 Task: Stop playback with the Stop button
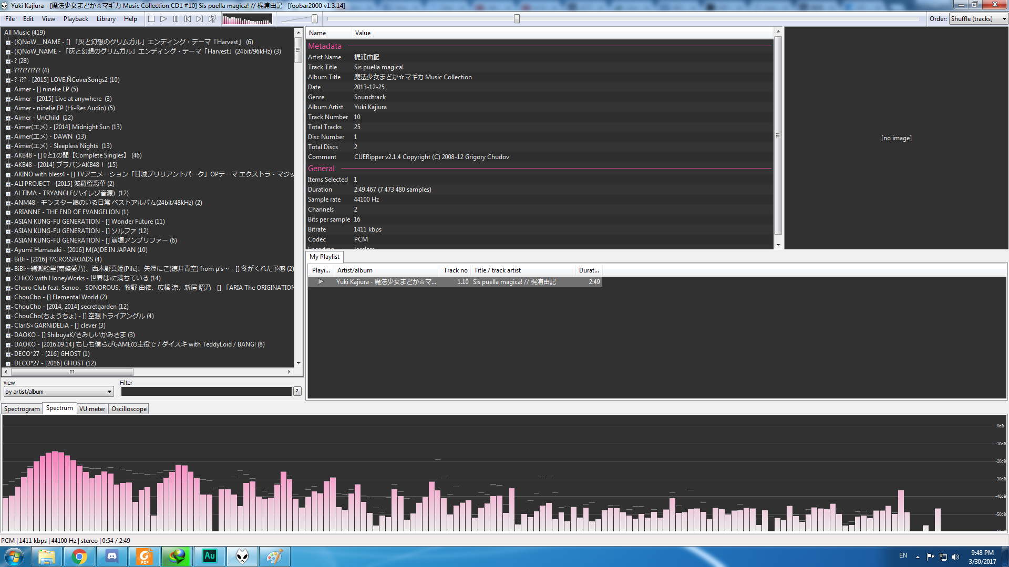click(x=151, y=19)
